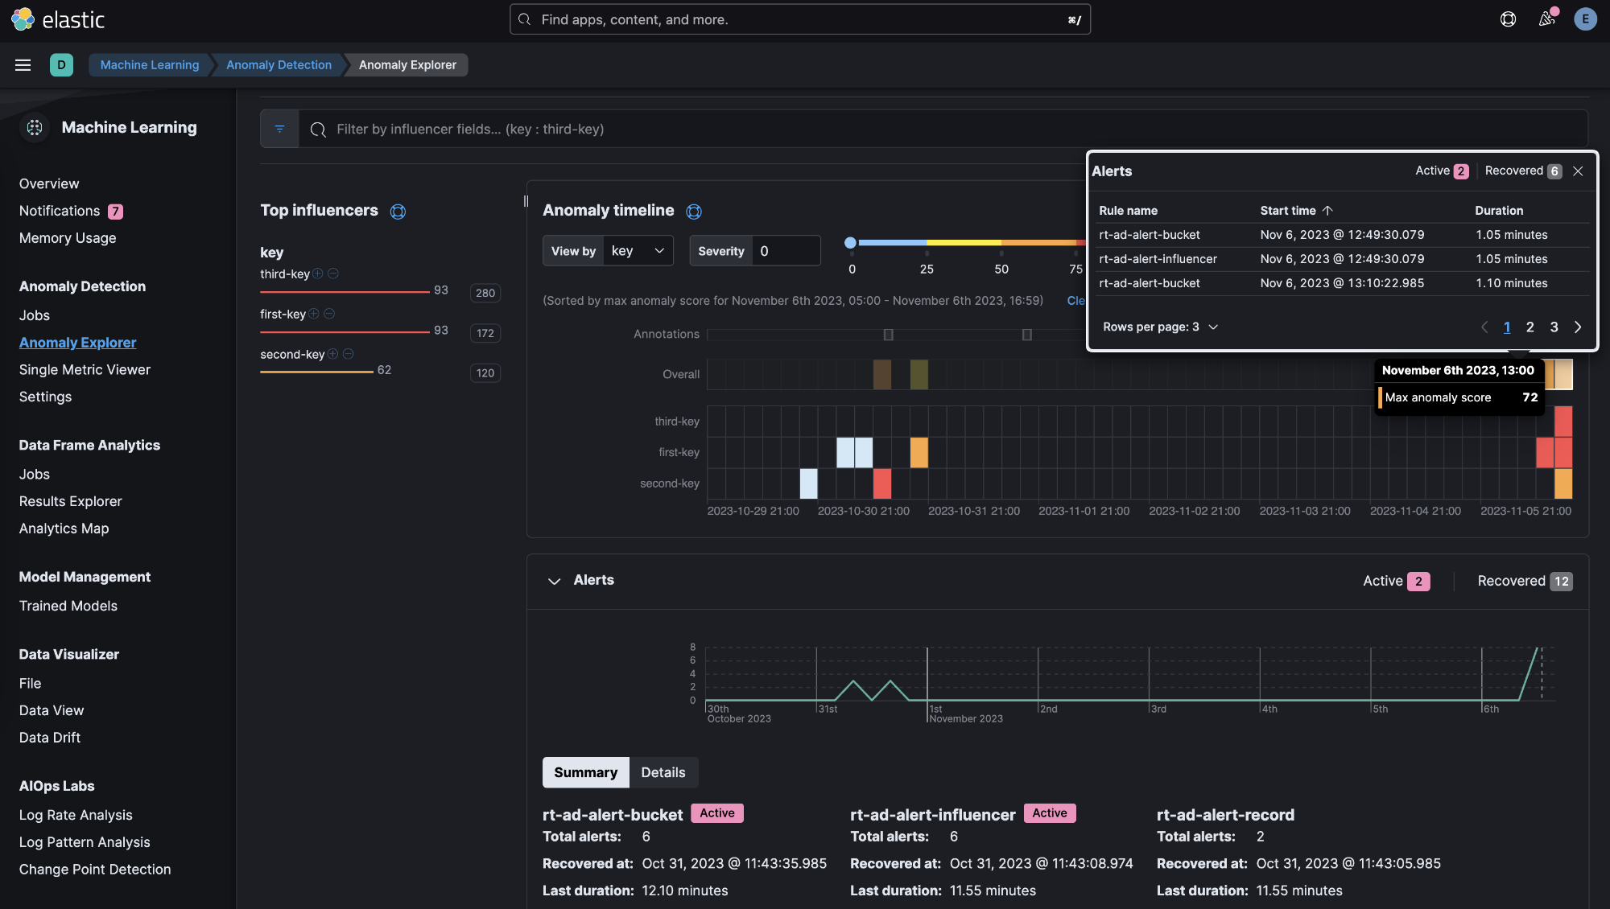Screen dimensions: 1610x909
Task: Open the View by dropdown
Action: click(638, 250)
